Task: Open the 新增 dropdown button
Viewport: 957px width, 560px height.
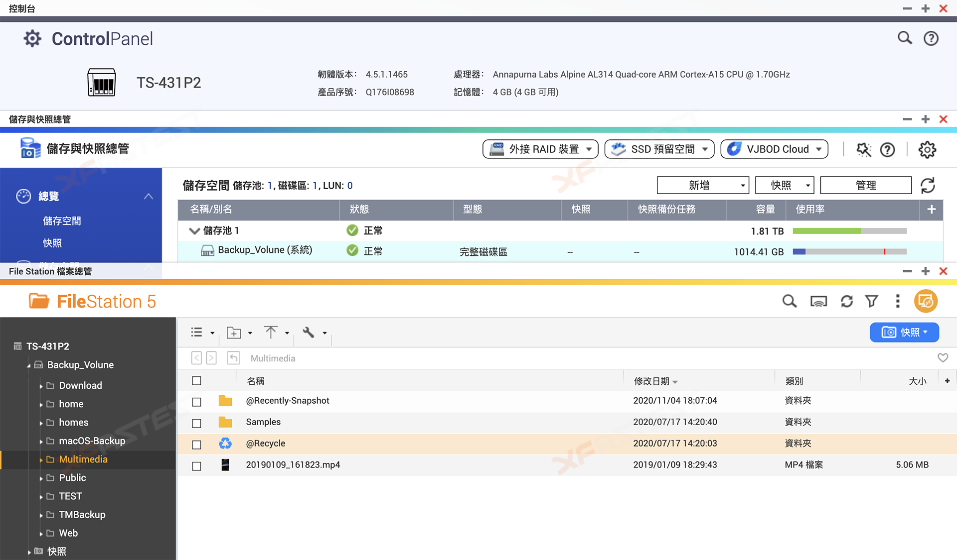Action: click(703, 186)
